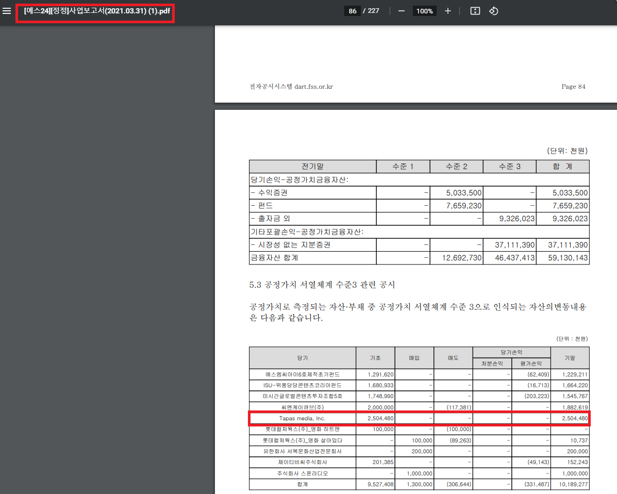
Task: Zoom in using the plus button
Action: click(x=447, y=11)
